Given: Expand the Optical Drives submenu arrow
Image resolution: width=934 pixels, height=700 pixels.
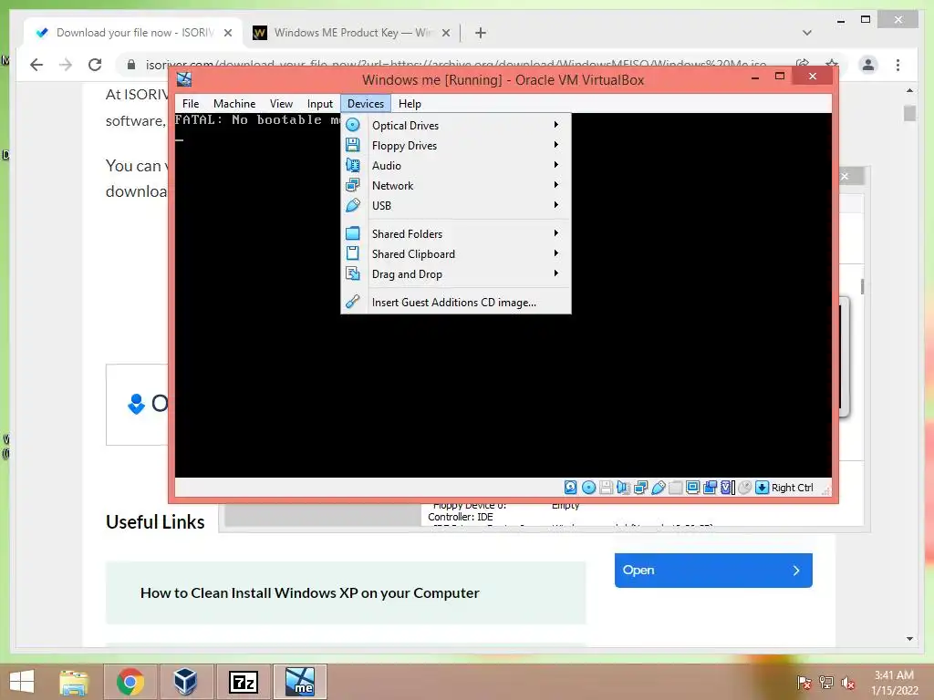Looking at the screenshot, I should point(555,125).
